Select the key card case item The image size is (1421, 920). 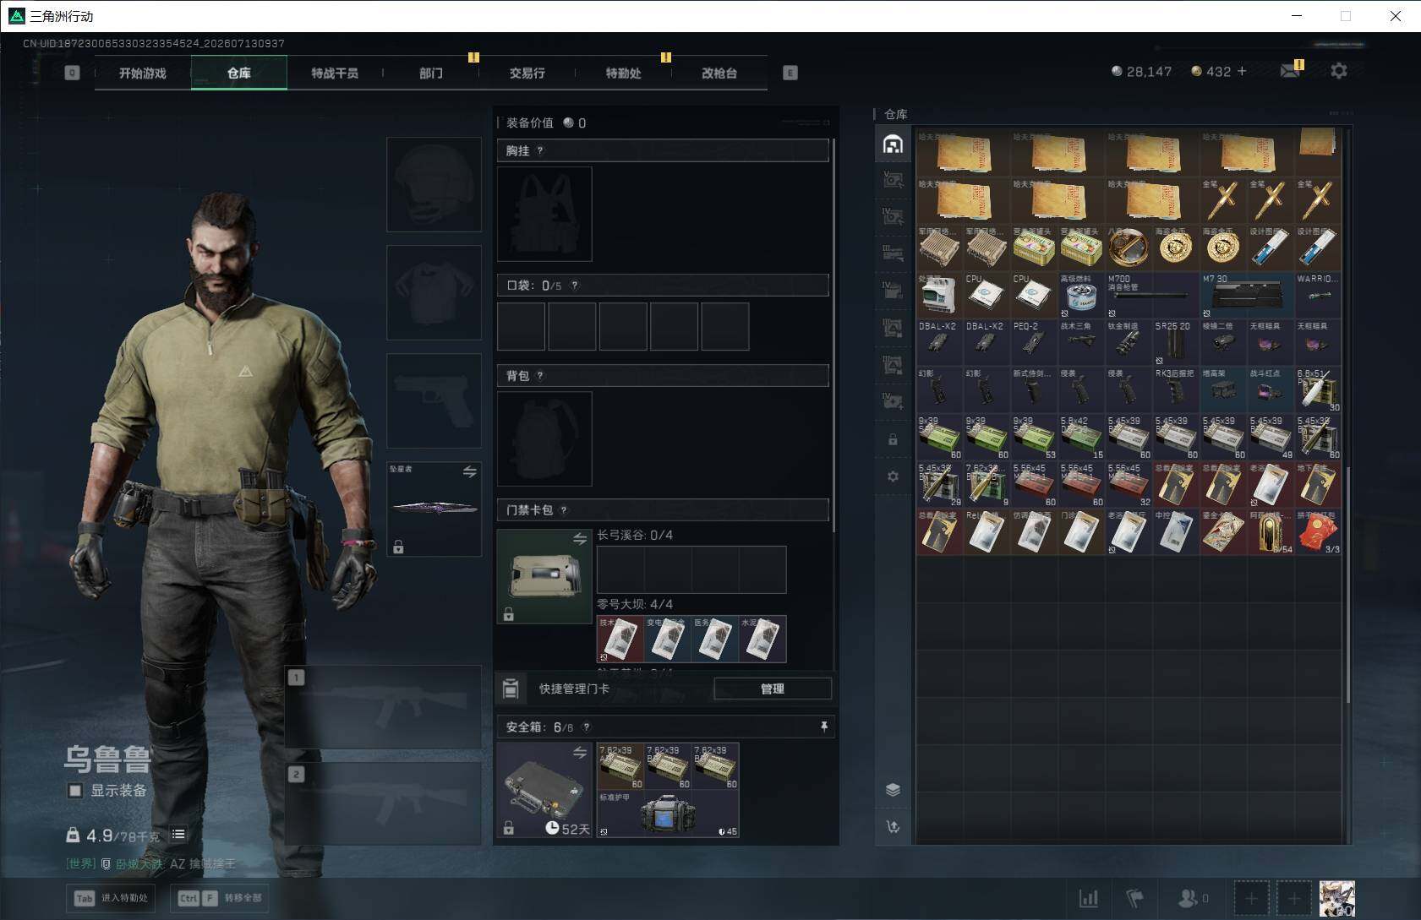click(x=544, y=576)
